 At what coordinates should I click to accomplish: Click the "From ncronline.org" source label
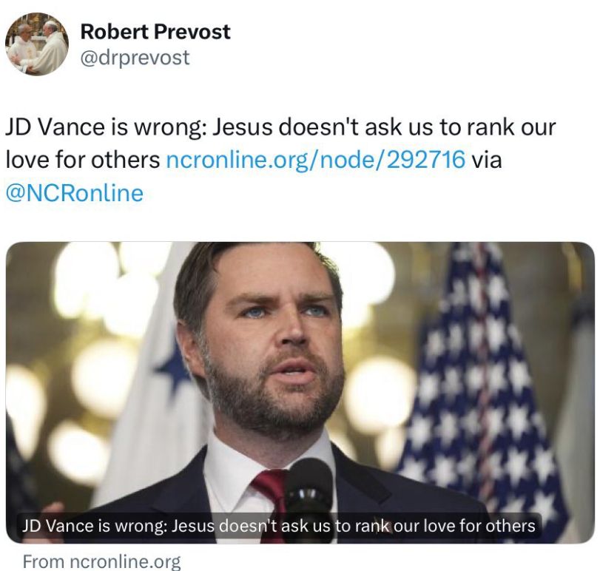point(101,561)
